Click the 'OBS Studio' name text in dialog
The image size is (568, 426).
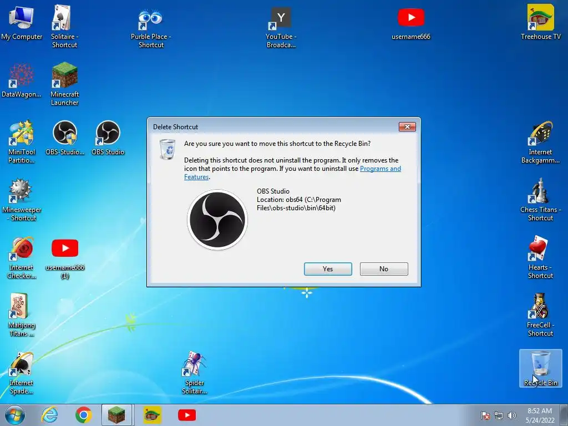coord(273,191)
